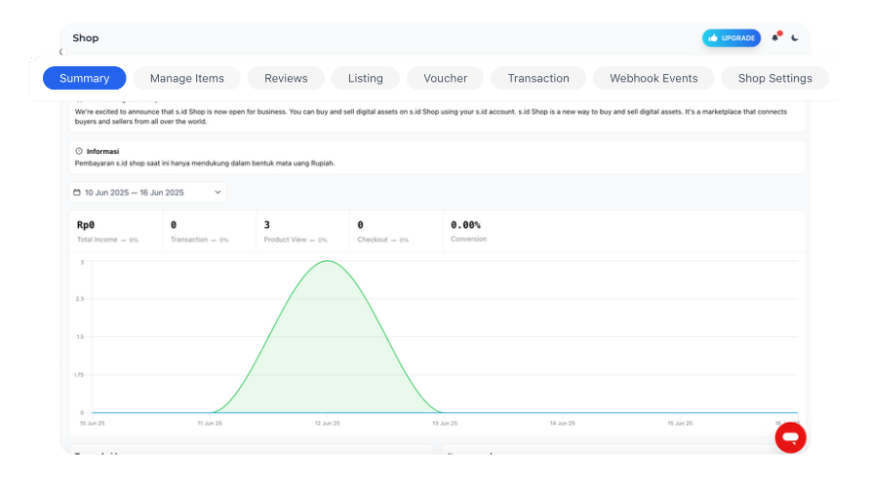This screenshot has height=485, width=870.
Task: Click the Total Income stat card
Action: (x=115, y=231)
